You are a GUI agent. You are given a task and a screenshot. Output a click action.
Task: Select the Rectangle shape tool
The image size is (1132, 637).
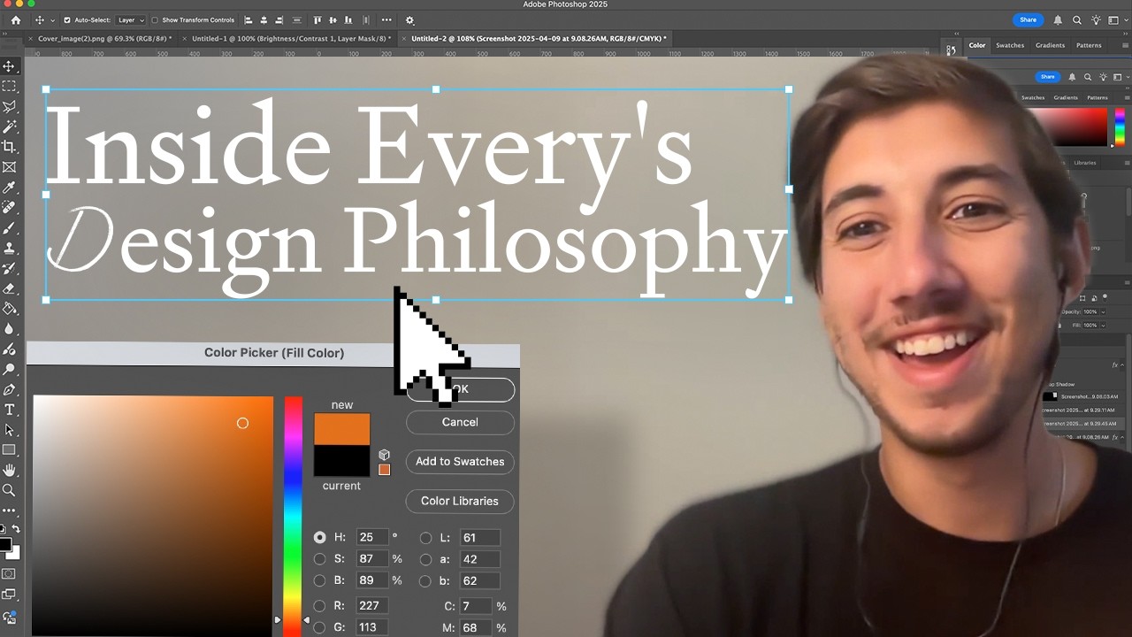click(x=10, y=449)
